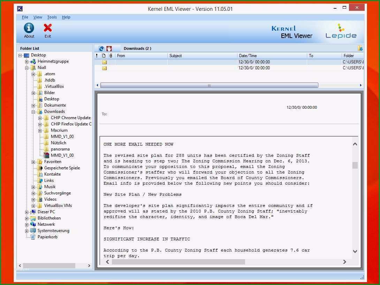Select the Nützlich folder

59,143
